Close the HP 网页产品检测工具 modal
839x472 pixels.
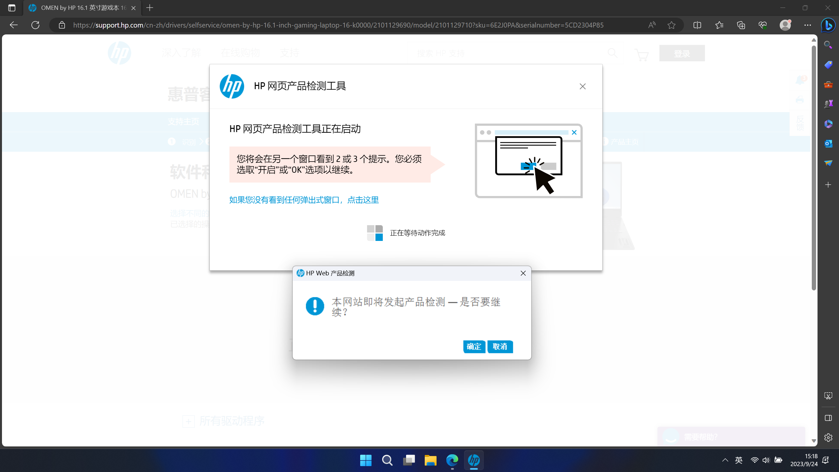[x=582, y=87]
